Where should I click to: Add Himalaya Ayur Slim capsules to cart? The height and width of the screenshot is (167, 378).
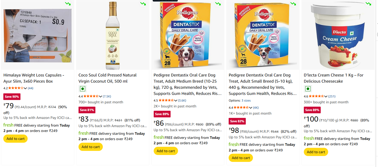point(16,139)
